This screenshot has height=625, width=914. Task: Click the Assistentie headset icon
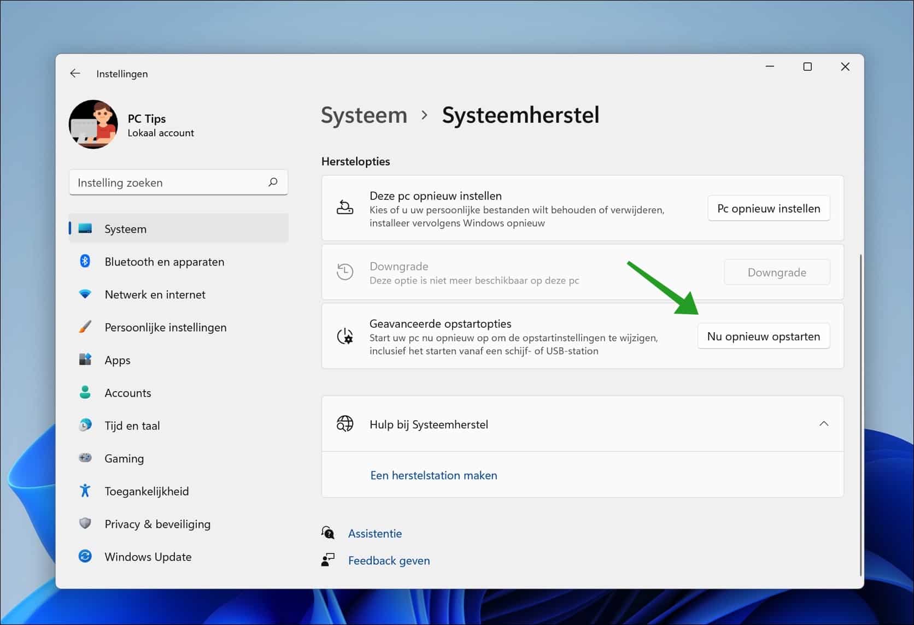[328, 533]
